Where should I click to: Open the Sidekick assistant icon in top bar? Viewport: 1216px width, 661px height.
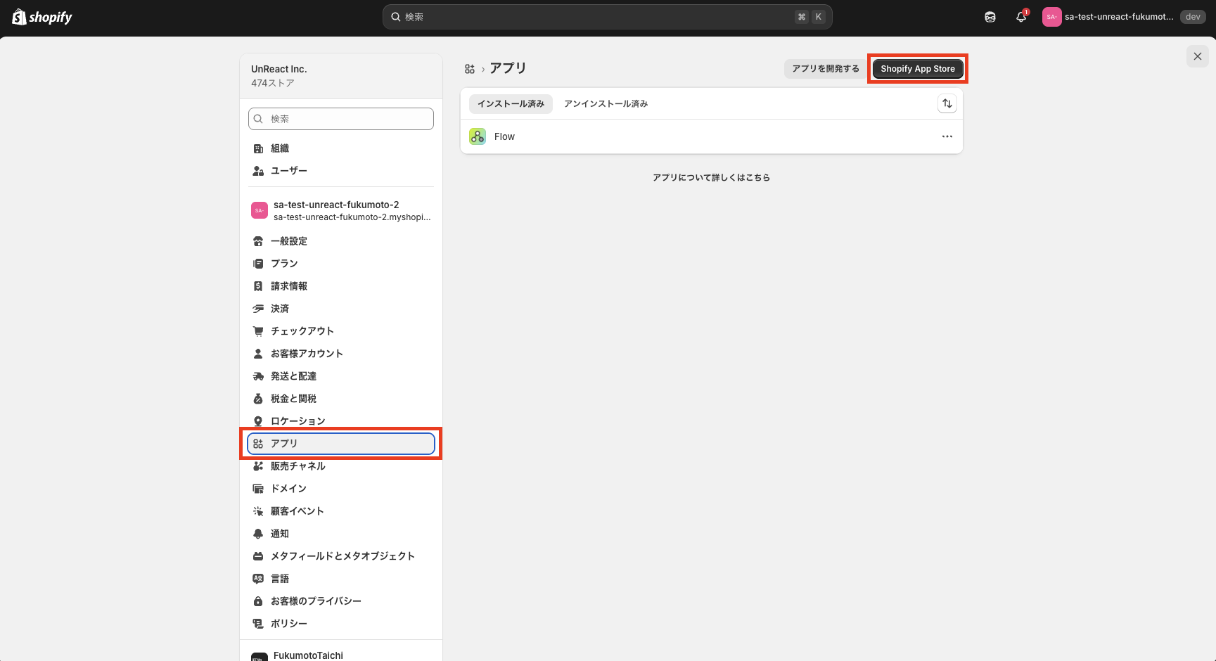(x=990, y=17)
